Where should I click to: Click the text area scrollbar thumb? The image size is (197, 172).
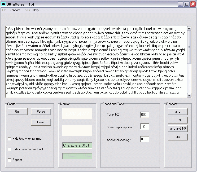(189, 47)
